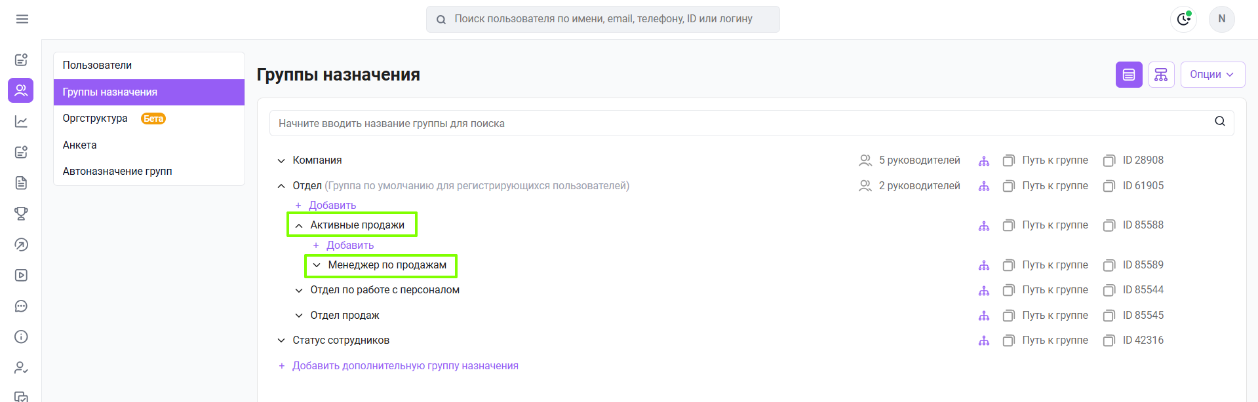Click the hierarchy icon for ID 28908
The width and height of the screenshot is (1258, 402).
click(x=984, y=160)
